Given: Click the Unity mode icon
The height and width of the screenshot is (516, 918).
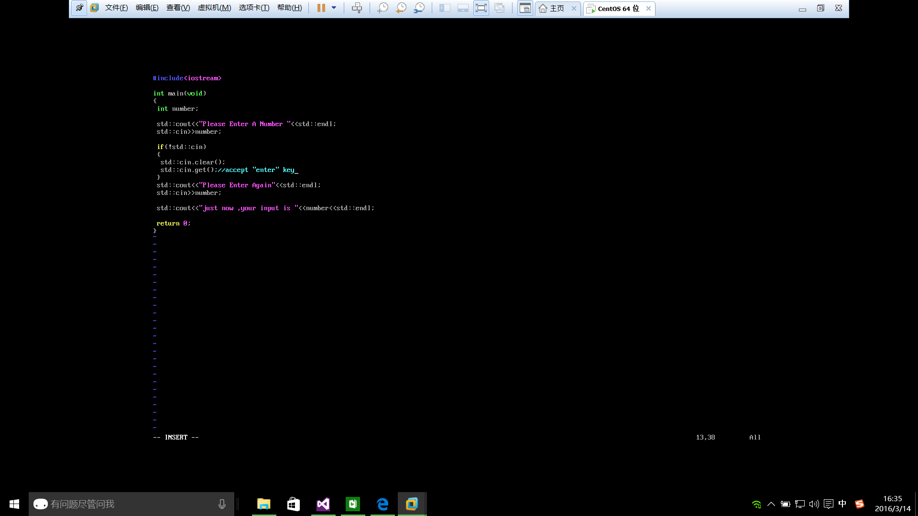Looking at the screenshot, I should click(499, 8).
